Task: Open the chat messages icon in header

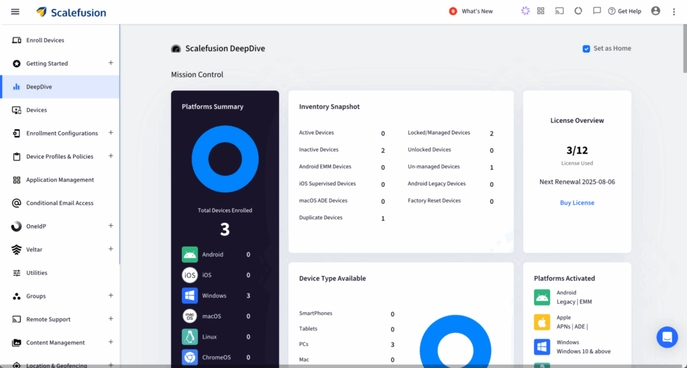Action: (x=596, y=11)
